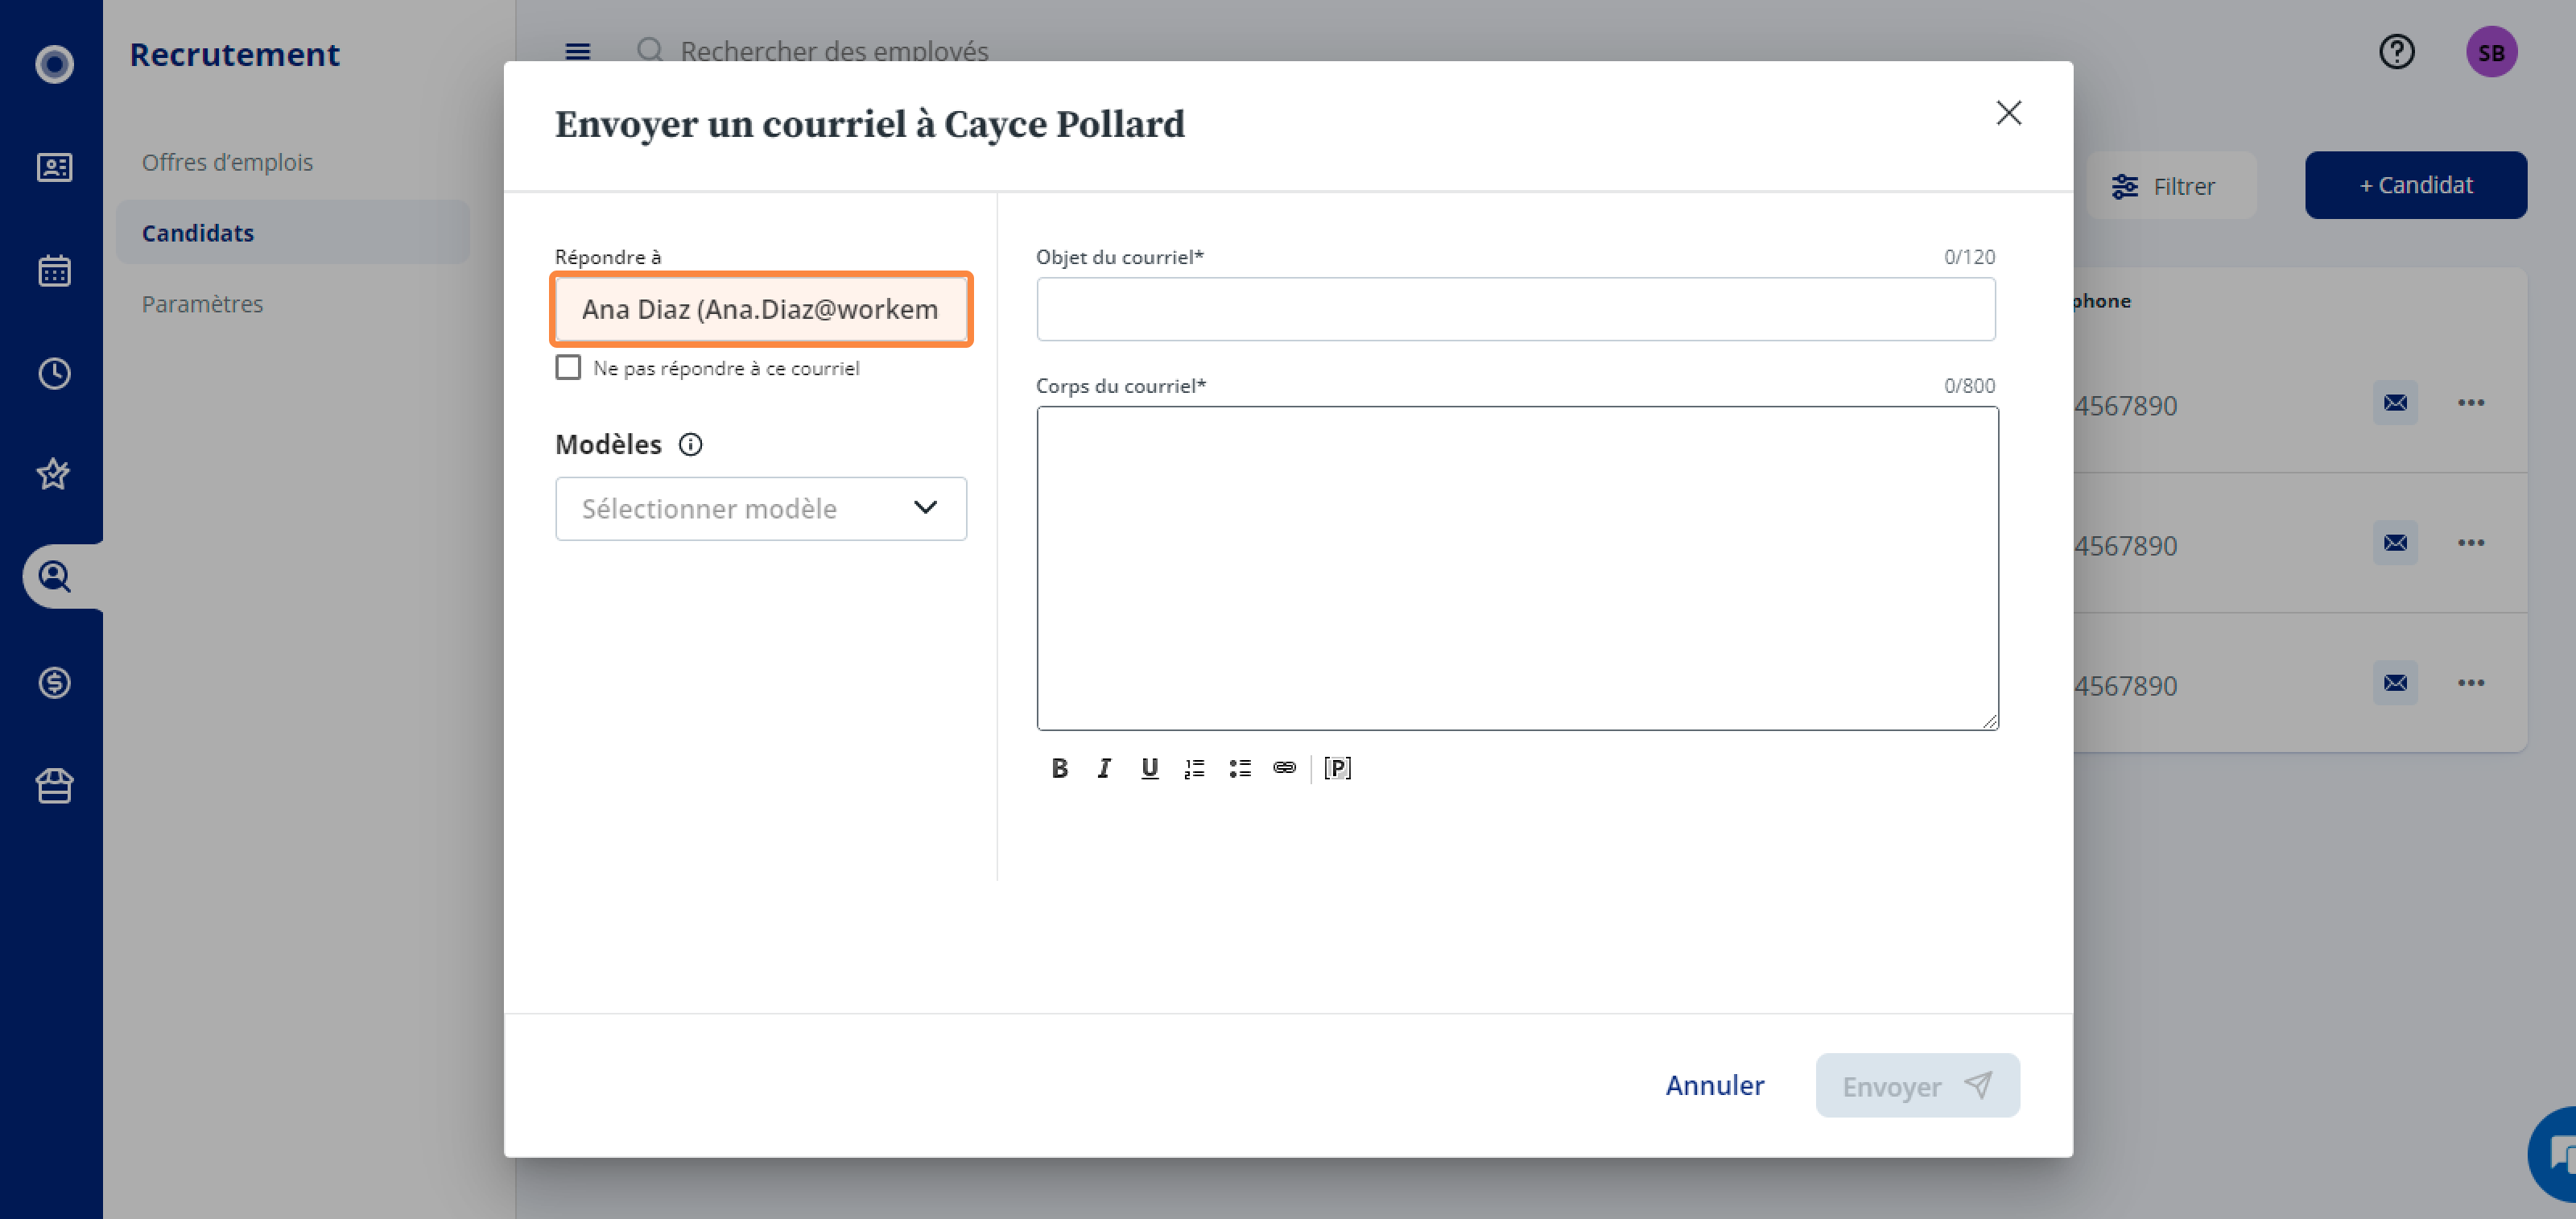Click the mail icon in second candidate row
The height and width of the screenshot is (1219, 2576).
(2395, 543)
